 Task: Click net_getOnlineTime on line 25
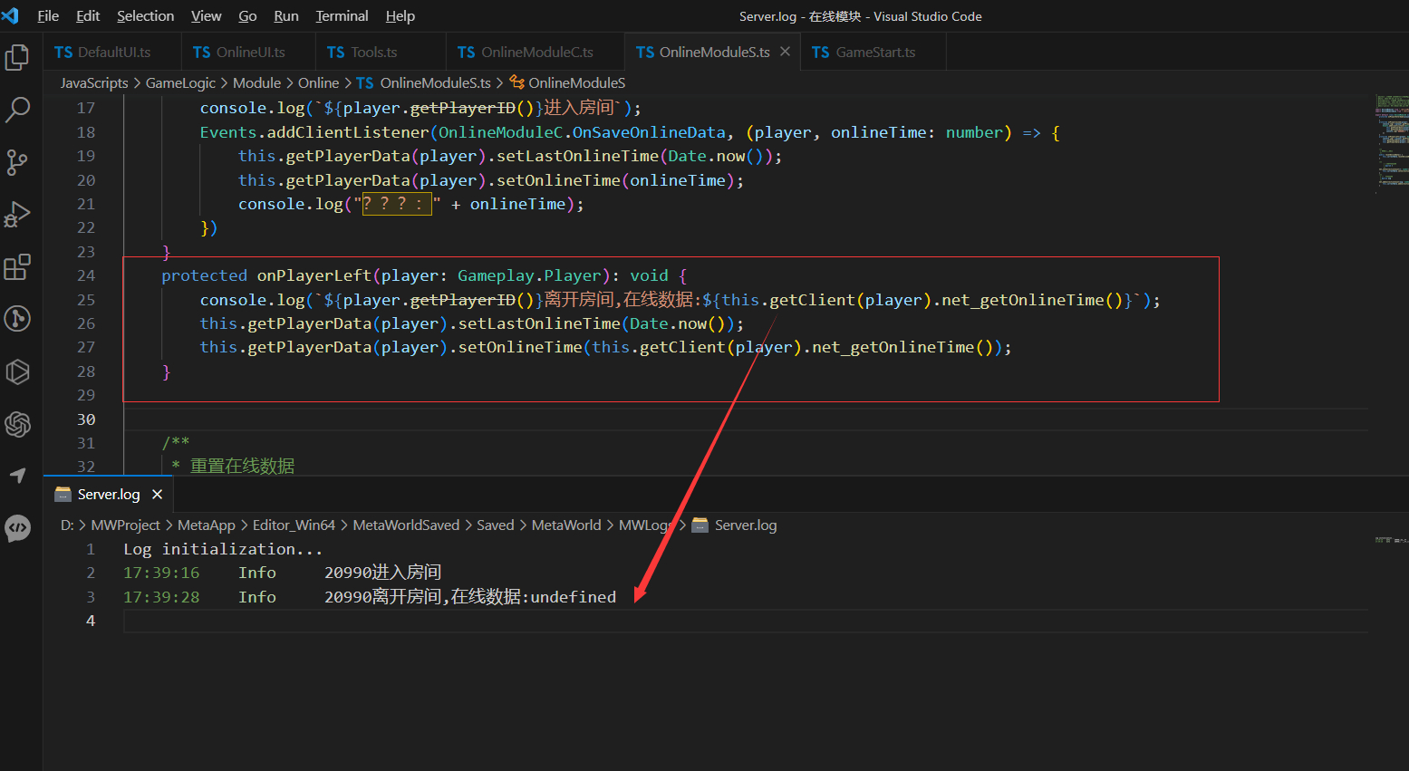coord(1022,300)
